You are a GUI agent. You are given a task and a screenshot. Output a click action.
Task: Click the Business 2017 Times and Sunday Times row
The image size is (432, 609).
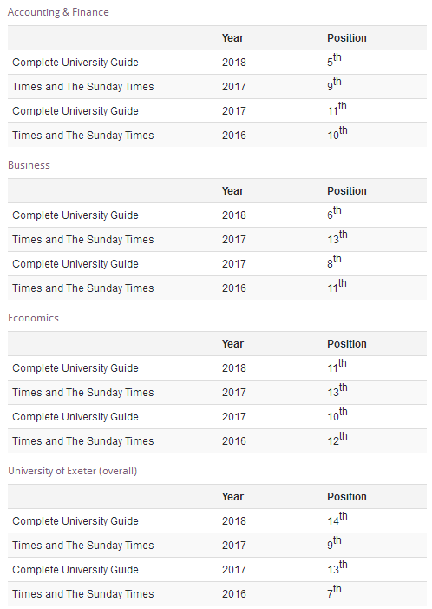(x=217, y=239)
